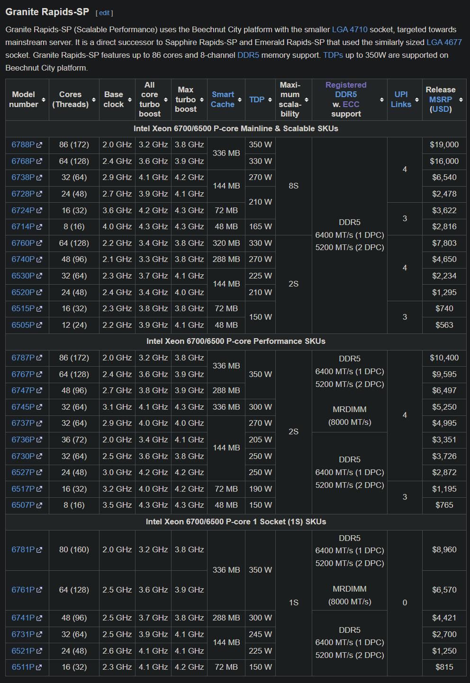
Task: Click the $19,000 price cell
Action: [444, 145]
